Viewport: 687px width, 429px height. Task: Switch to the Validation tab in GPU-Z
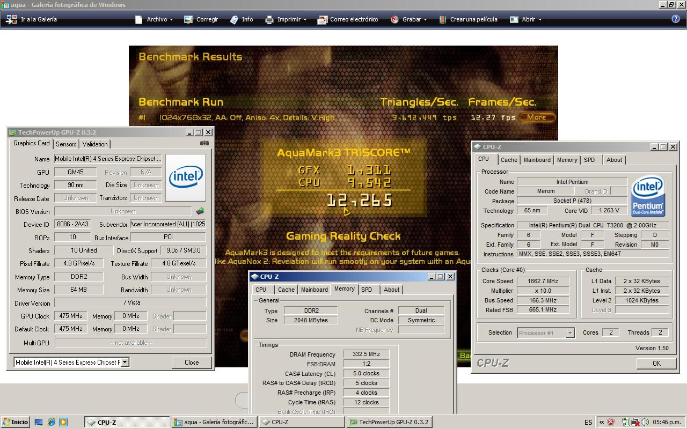(x=95, y=144)
